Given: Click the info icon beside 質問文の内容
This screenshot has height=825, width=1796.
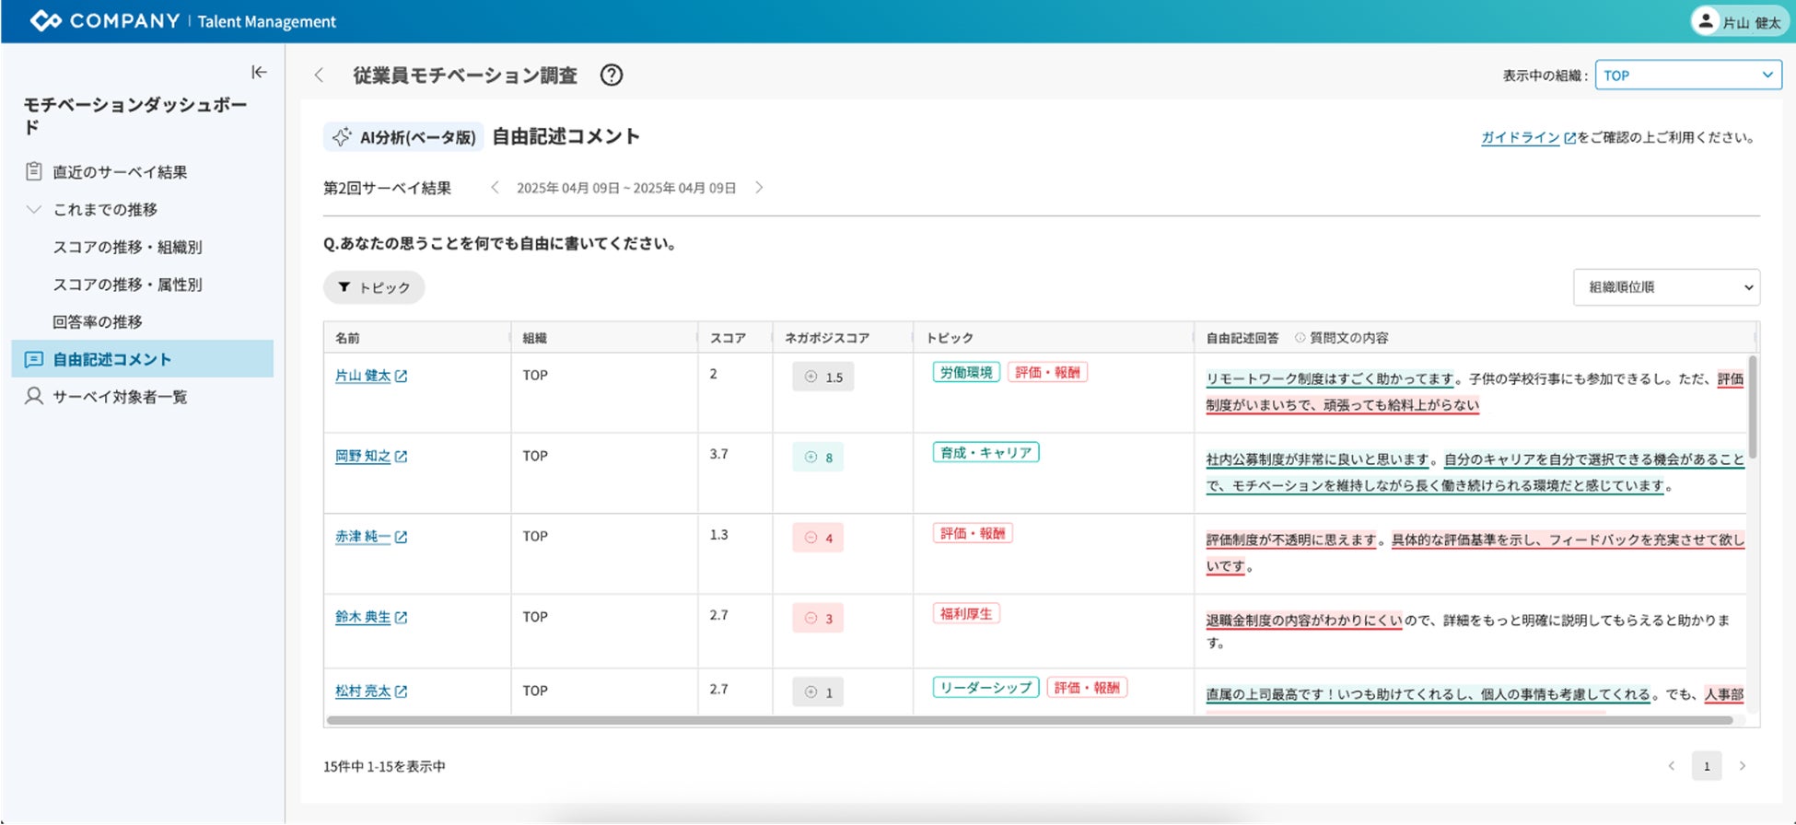Looking at the screenshot, I should coord(1300,338).
